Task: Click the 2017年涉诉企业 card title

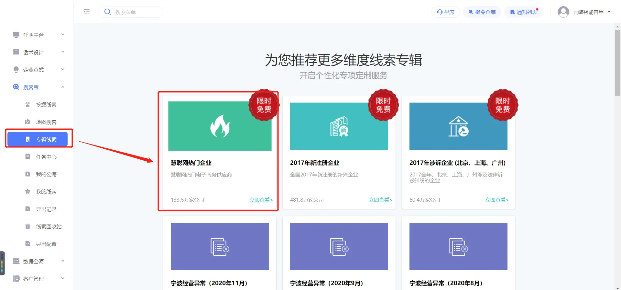Action: [x=457, y=163]
